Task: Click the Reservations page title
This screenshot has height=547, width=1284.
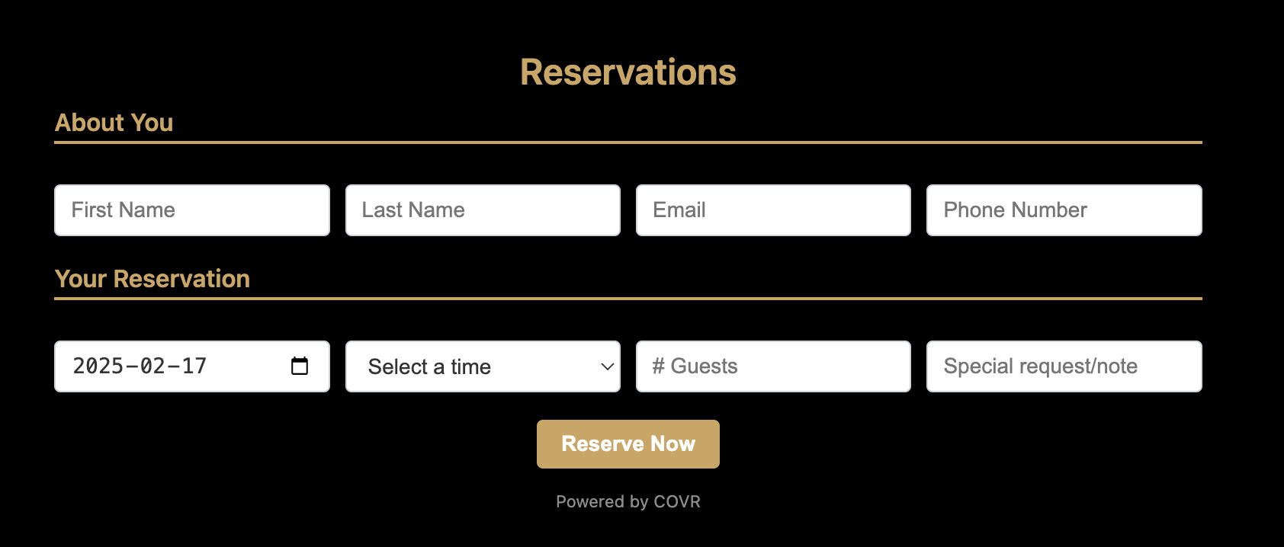Action: 628,72
